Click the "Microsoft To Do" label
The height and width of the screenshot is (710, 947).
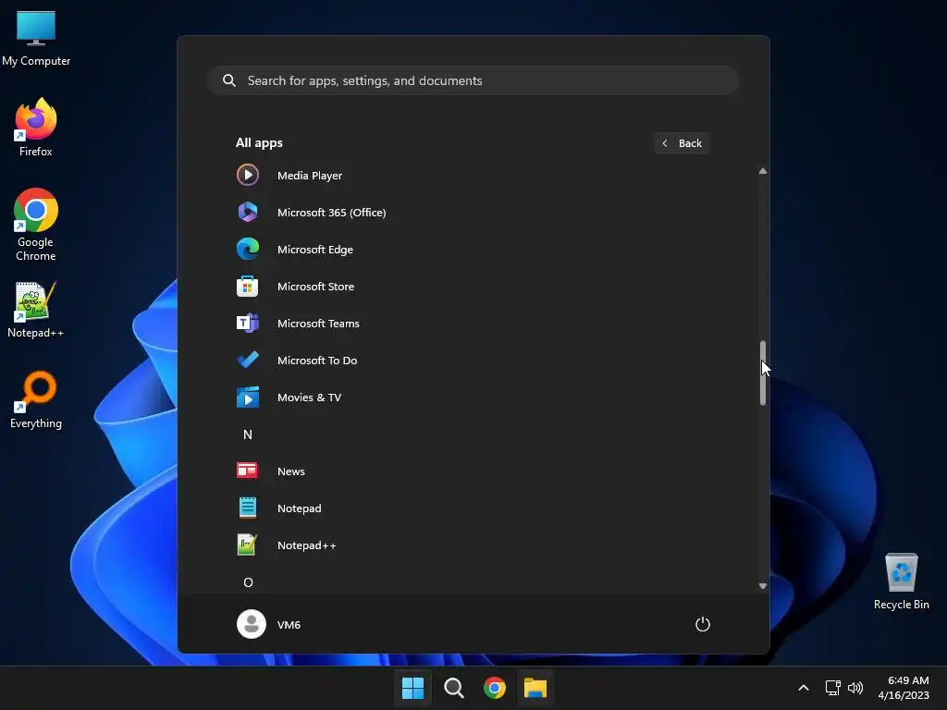(317, 361)
